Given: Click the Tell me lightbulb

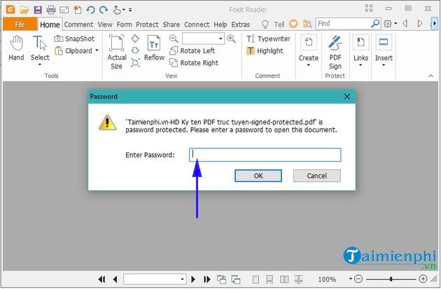Looking at the screenshot, I should point(265,24).
